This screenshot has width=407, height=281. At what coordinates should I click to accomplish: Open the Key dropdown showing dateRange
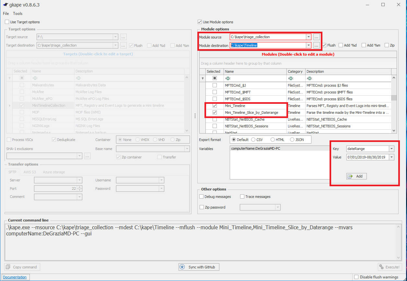click(391, 149)
